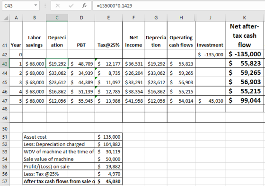Click value cell showing 45,030 in row 57
Screen dimensions: 265x186
[108, 181]
